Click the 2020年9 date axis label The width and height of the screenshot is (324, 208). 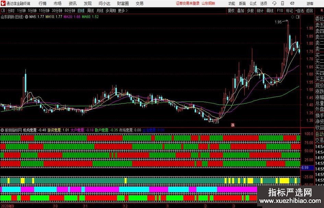tap(8, 206)
